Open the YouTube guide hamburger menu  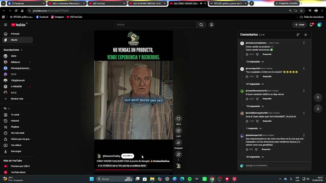(x=5, y=25)
